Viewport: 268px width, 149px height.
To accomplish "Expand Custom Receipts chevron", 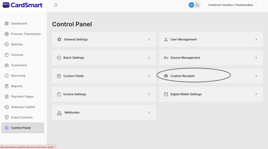I will pyautogui.click(x=256, y=76).
